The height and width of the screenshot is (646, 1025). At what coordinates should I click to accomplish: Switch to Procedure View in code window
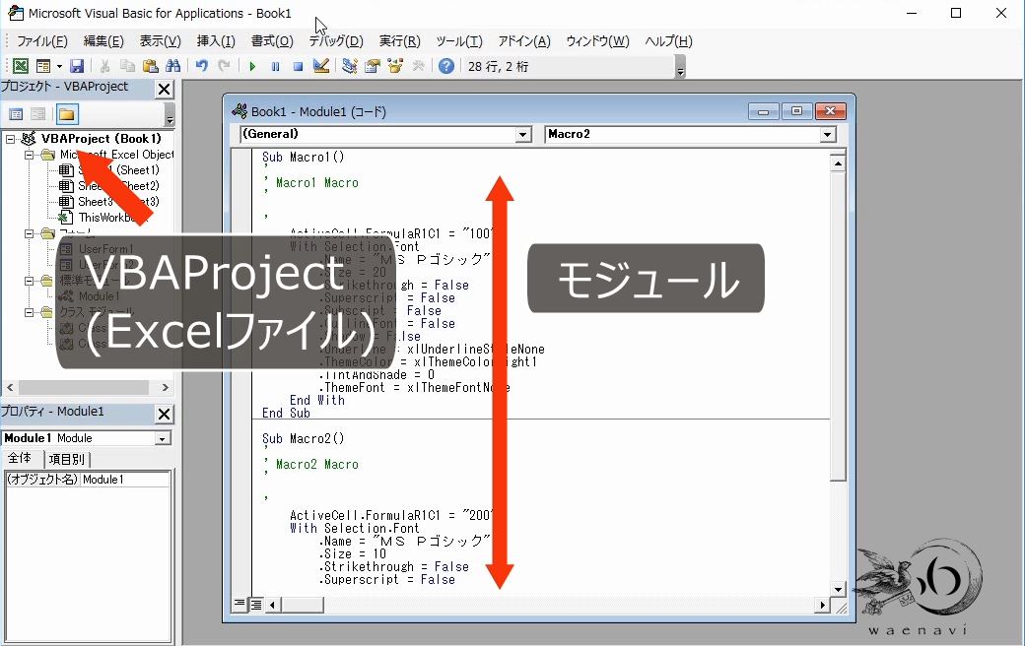[239, 605]
